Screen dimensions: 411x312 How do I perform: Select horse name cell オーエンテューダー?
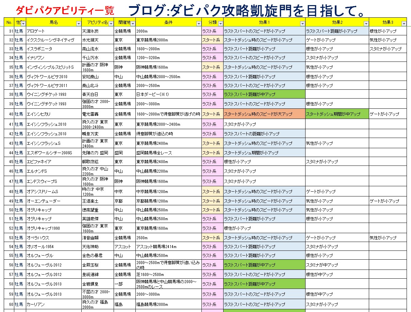coord(54,201)
